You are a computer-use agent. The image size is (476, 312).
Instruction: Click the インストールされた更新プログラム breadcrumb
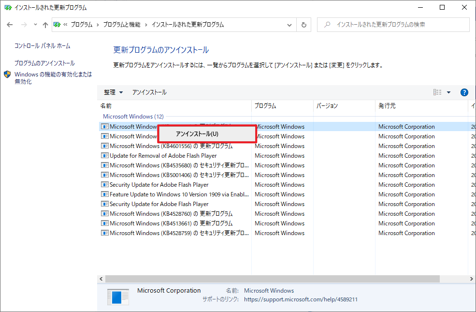(188, 25)
